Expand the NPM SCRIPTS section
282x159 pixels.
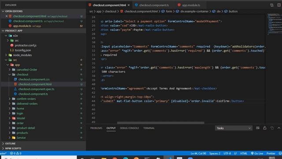tap(3, 148)
